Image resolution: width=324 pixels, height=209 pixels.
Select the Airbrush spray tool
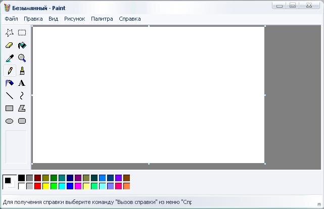(x=9, y=83)
